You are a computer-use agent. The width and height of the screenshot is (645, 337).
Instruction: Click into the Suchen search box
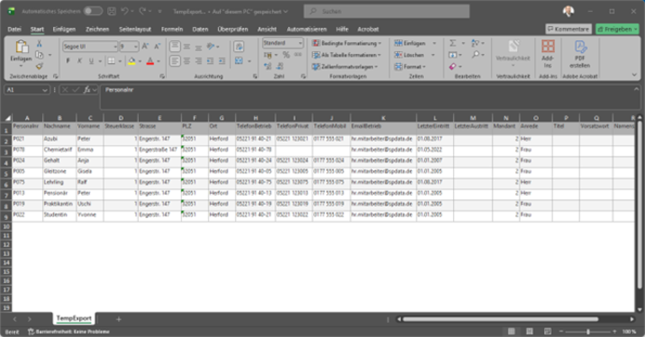coord(386,11)
